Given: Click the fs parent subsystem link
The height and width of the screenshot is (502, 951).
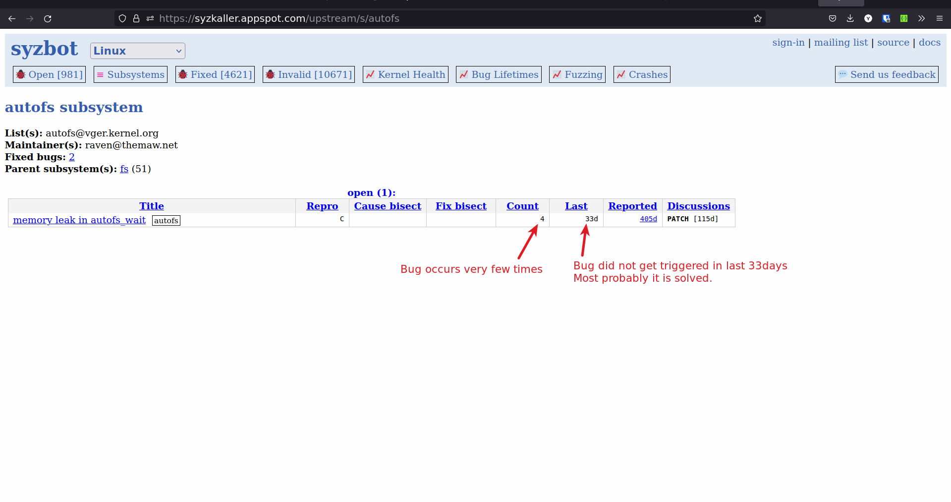Looking at the screenshot, I should (x=124, y=169).
